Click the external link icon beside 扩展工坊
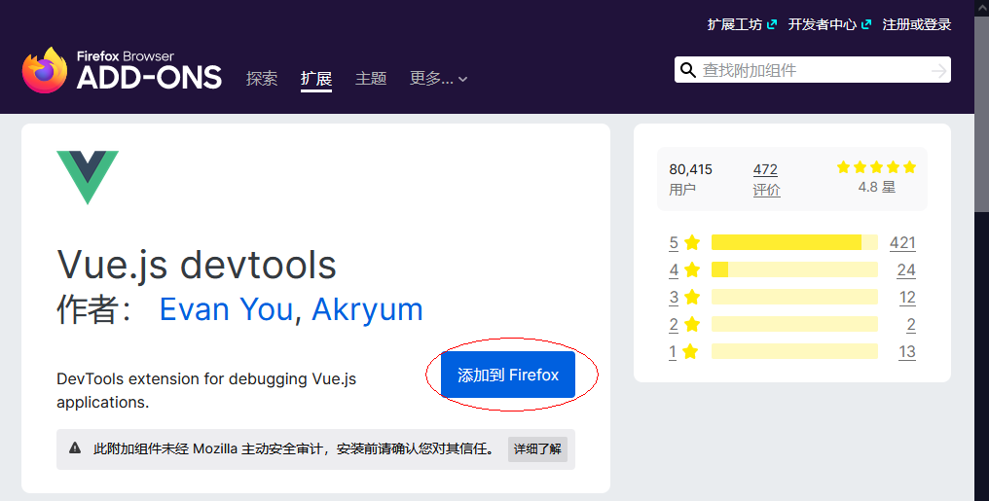Screen dimensions: 989x501 pos(772,24)
